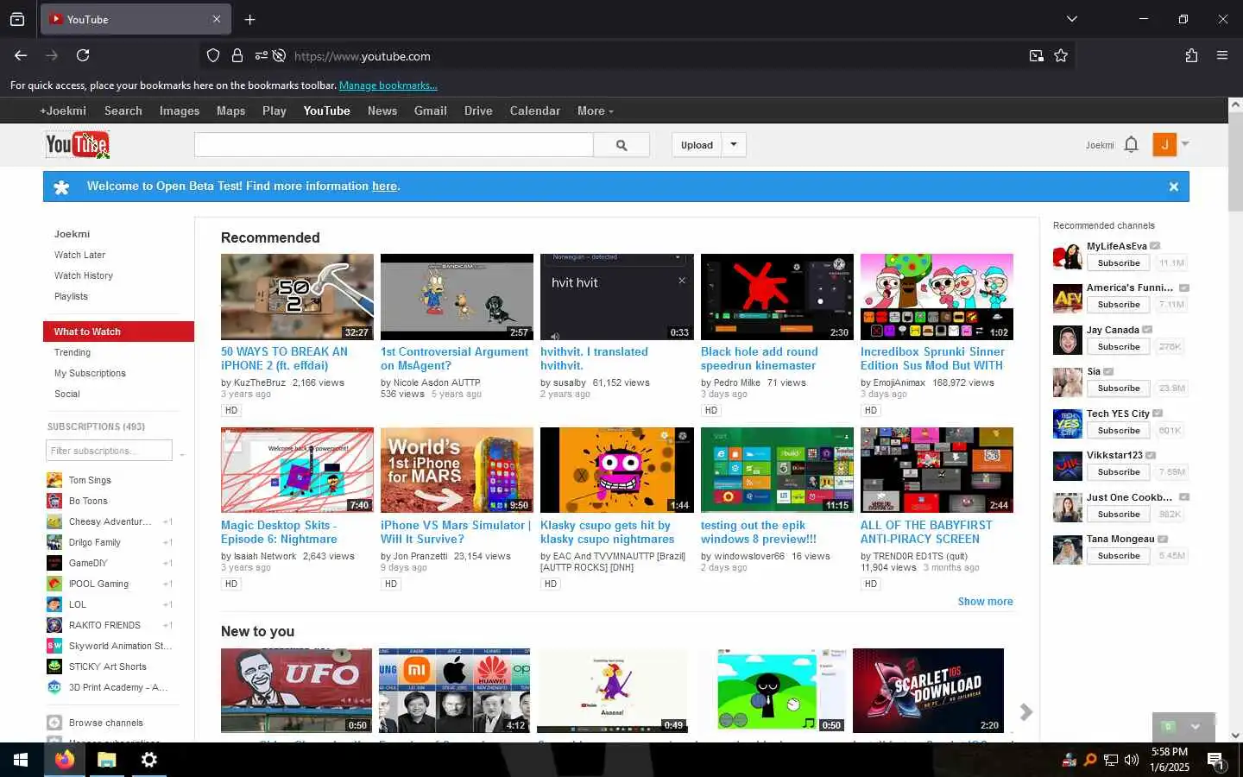This screenshot has width=1243, height=777.
Task: Open Playlists in sidebar
Action: pyautogui.click(x=71, y=296)
